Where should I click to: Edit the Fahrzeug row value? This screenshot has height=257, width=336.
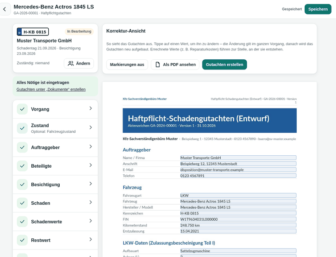pos(238,201)
